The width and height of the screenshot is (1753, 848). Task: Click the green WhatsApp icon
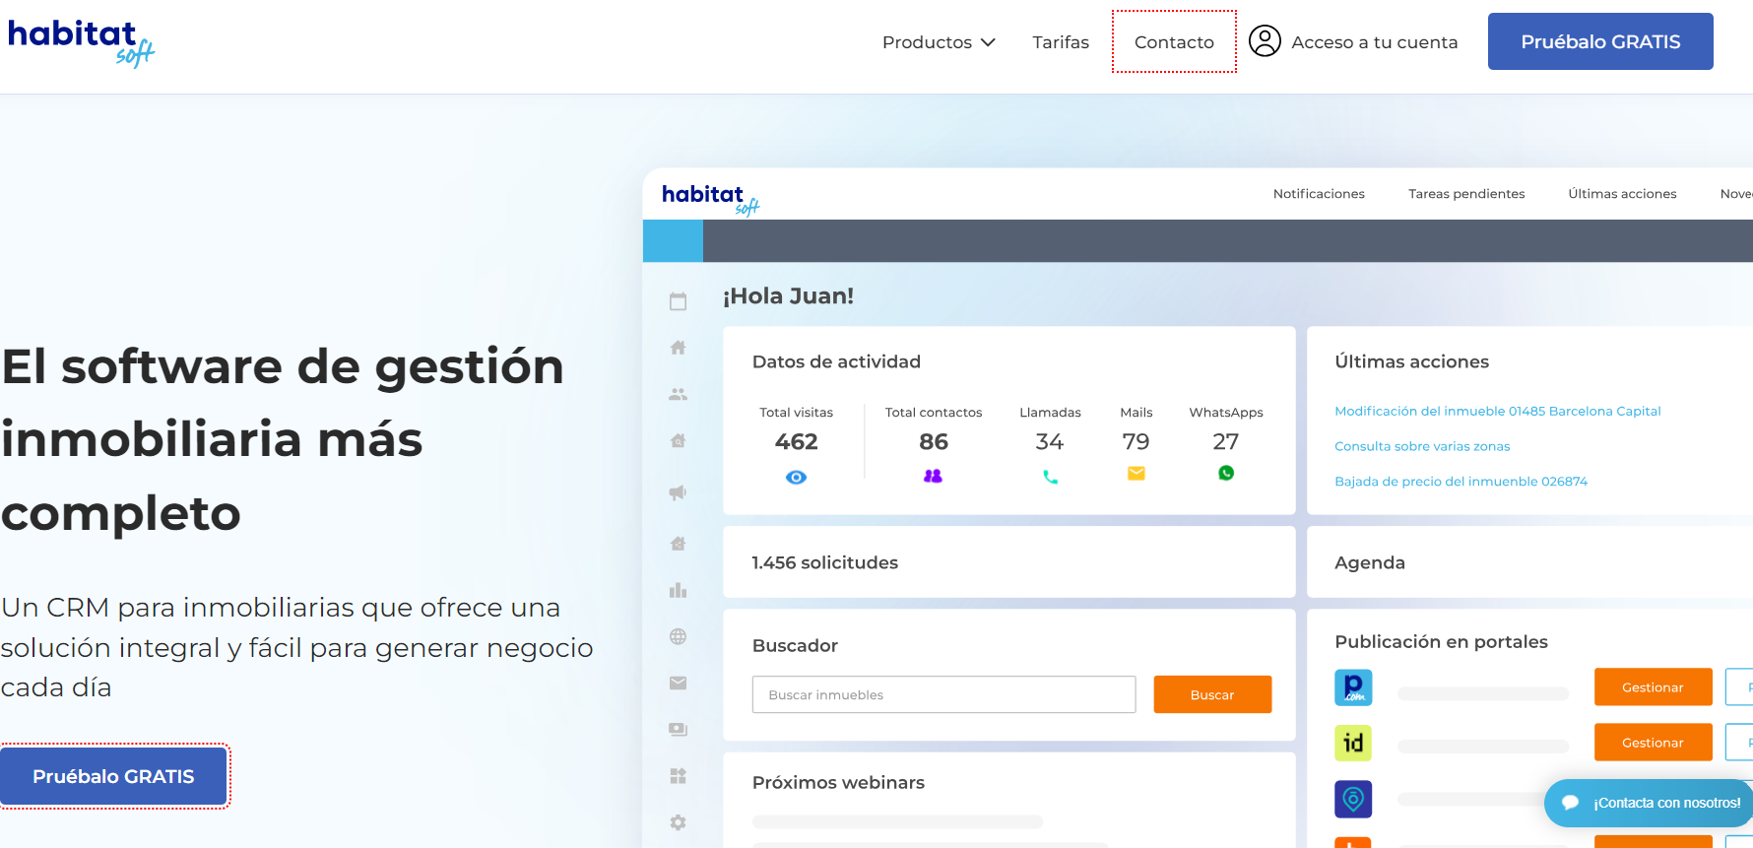pyautogui.click(x=1226, y=473)
